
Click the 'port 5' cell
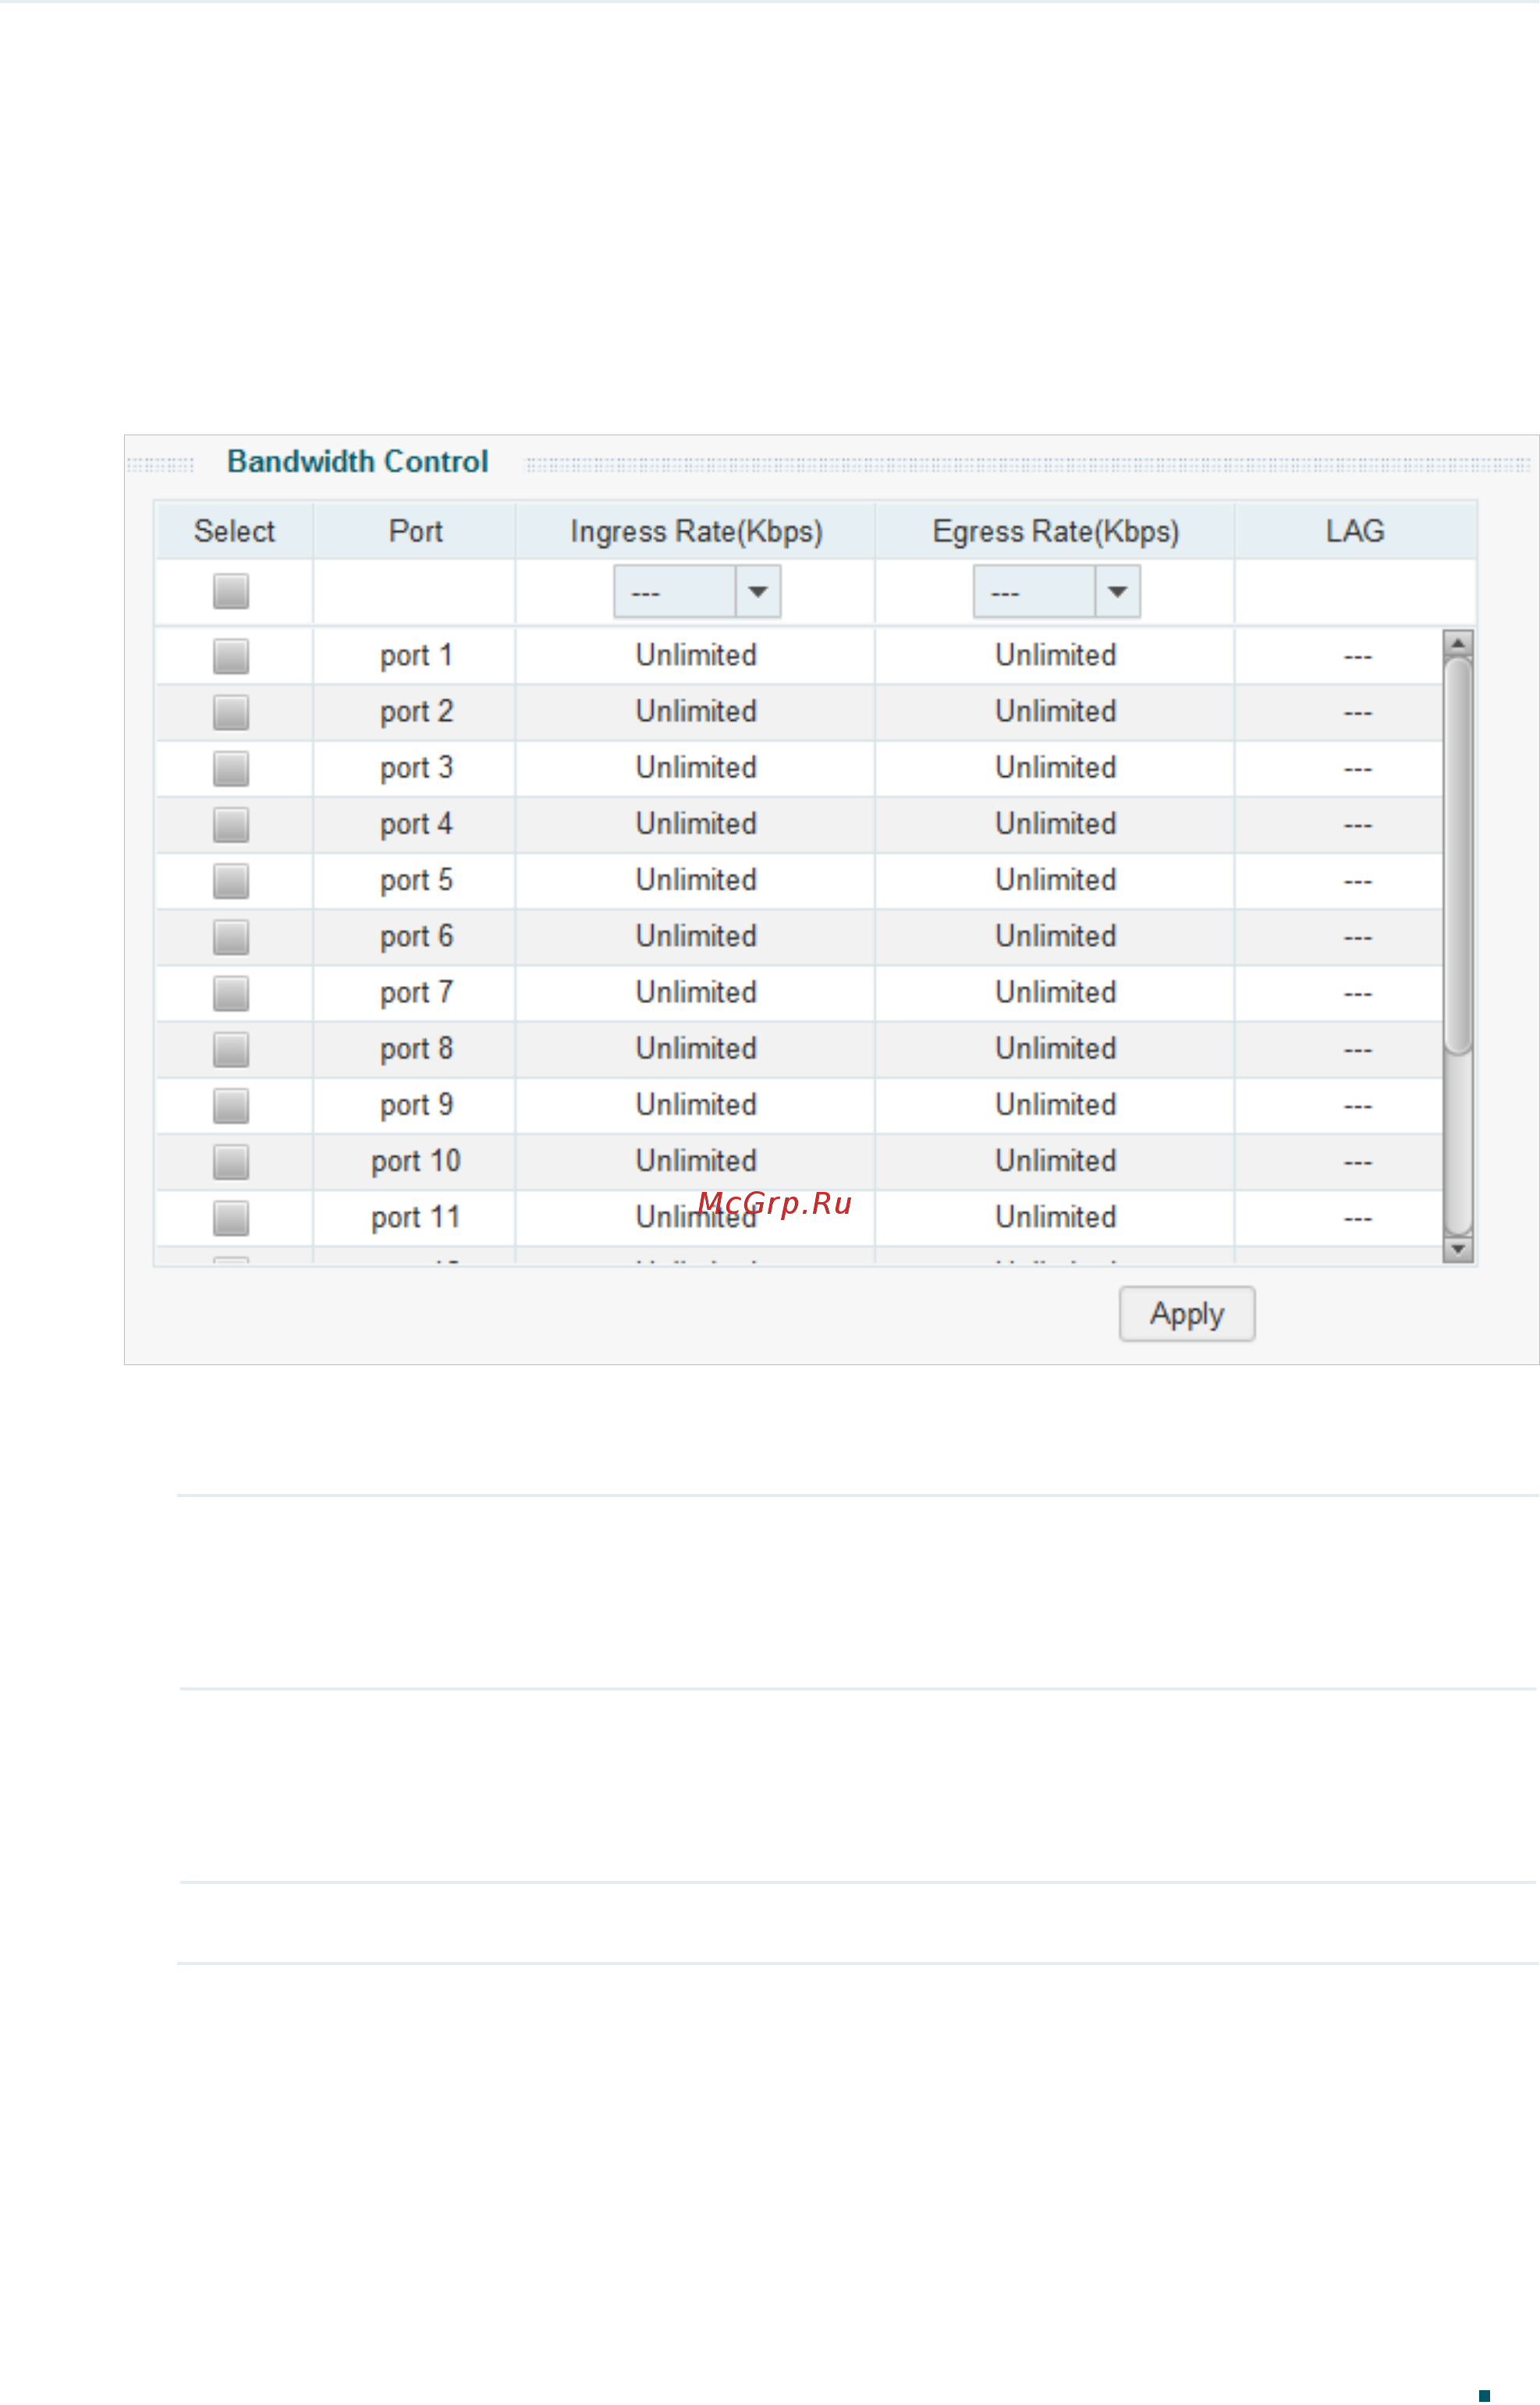click(415, 881)
